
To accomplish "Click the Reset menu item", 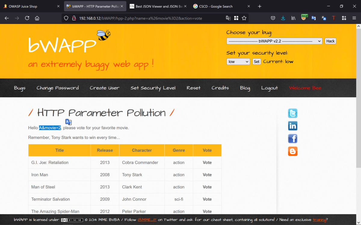I will pos(193,88).
